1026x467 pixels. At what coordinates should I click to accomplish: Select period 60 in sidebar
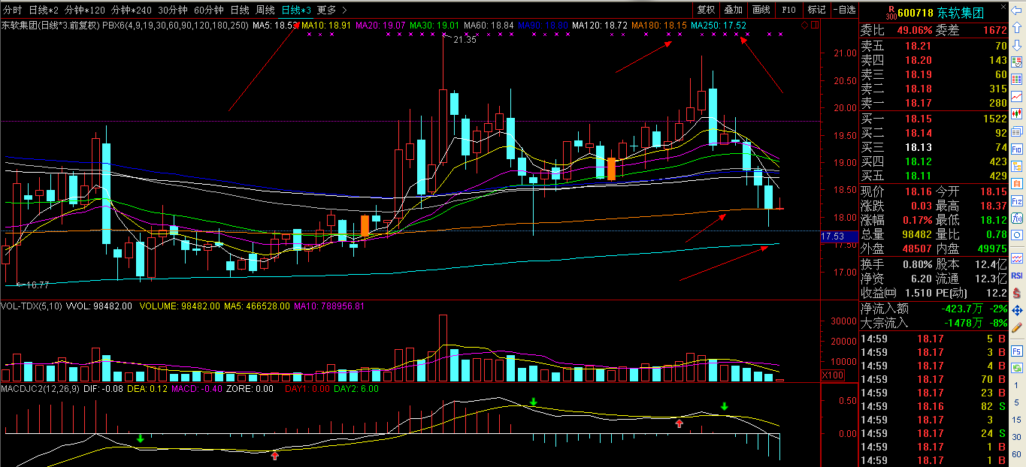pos(1016,454)
